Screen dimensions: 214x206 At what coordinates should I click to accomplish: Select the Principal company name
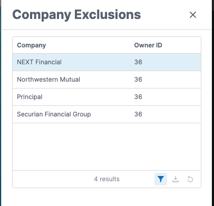point(30,97)
